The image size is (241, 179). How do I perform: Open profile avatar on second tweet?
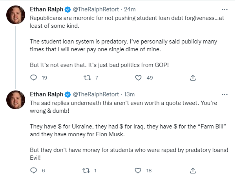[16, 100]
